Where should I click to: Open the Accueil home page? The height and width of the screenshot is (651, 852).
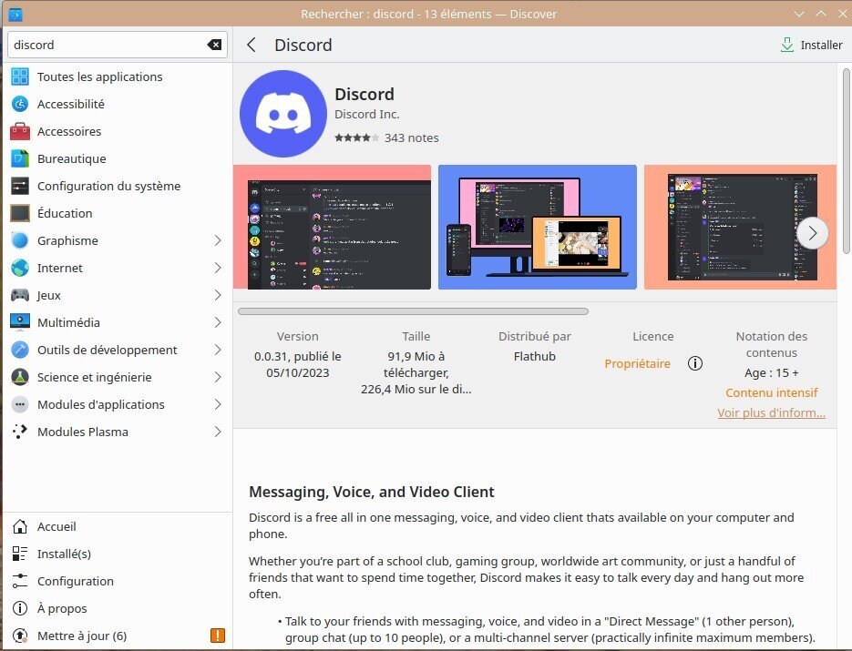(56, 526)
